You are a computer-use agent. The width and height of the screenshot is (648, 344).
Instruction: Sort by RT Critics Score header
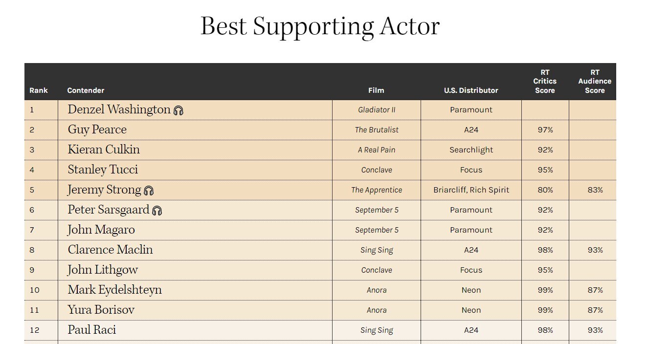click(x=545, y=82)
